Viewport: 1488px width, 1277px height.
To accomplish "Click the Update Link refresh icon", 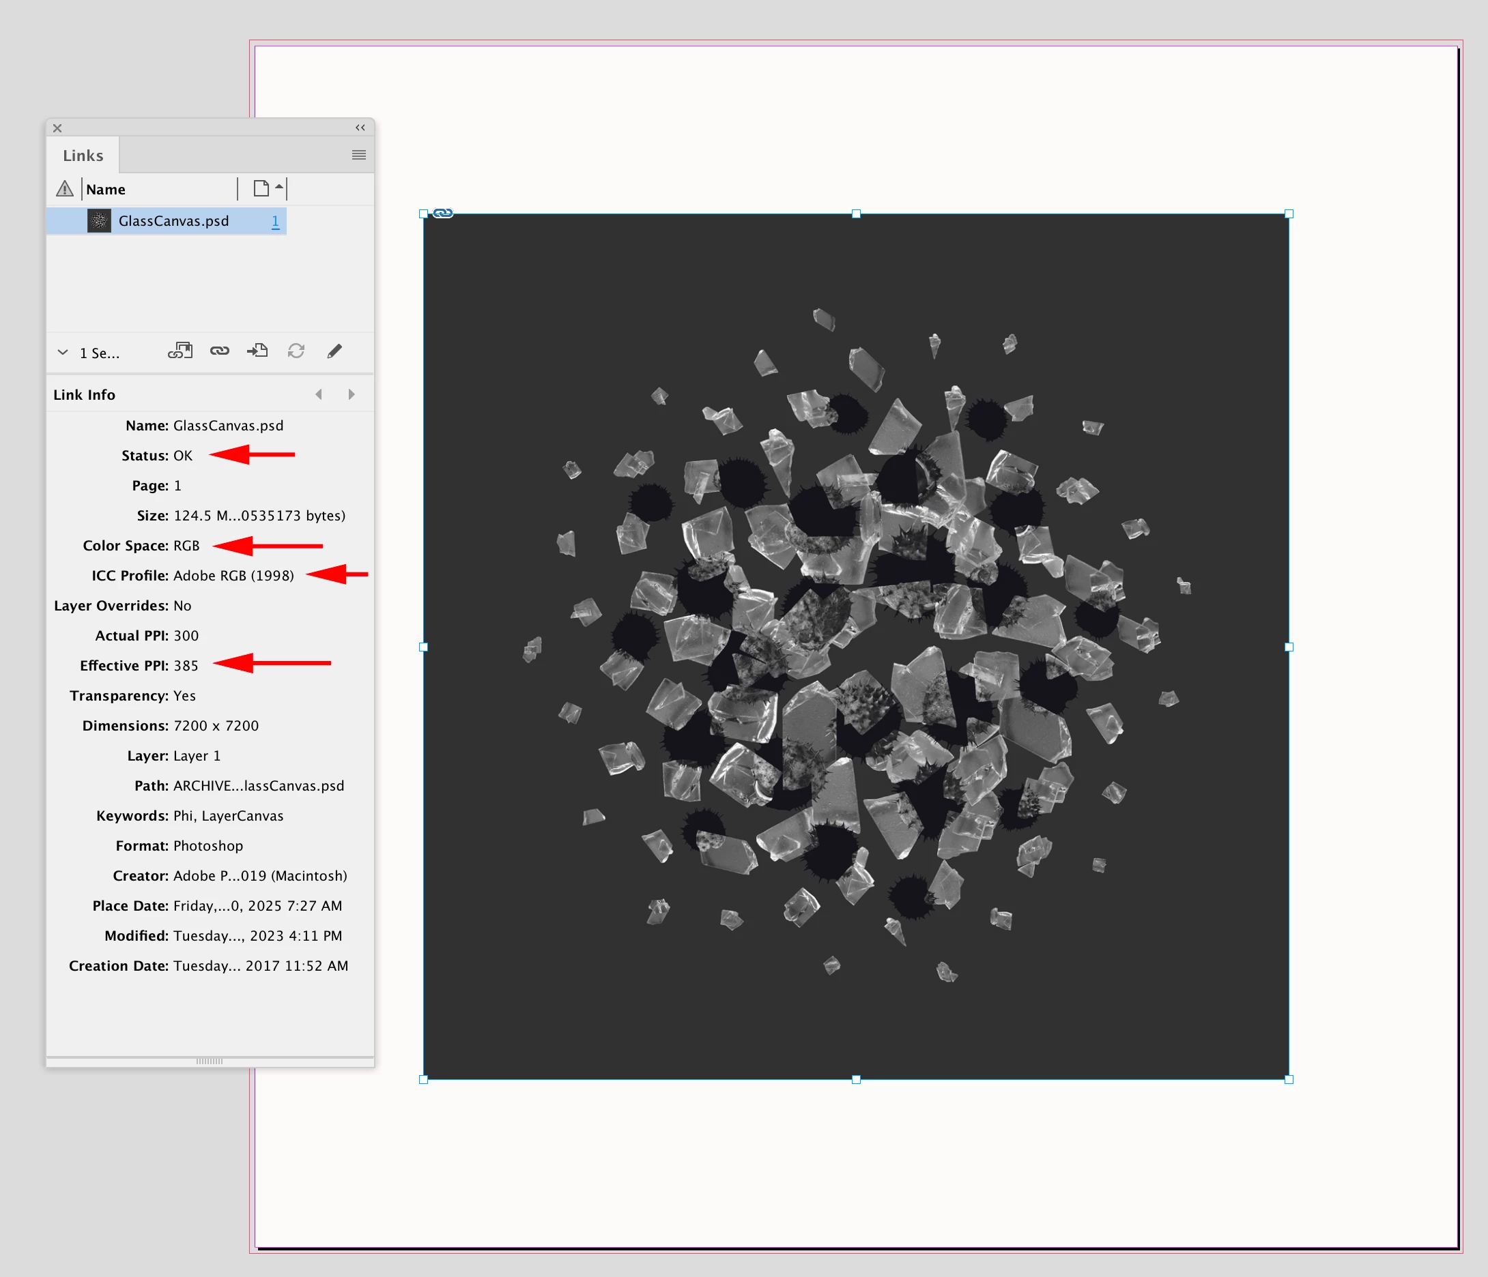I will (x=296, y=351).
